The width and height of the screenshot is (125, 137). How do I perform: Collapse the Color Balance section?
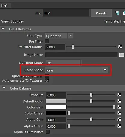(x=4, y=88)
